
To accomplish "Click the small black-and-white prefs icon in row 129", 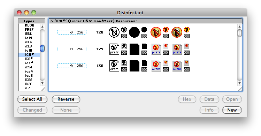I will (124, 46).
